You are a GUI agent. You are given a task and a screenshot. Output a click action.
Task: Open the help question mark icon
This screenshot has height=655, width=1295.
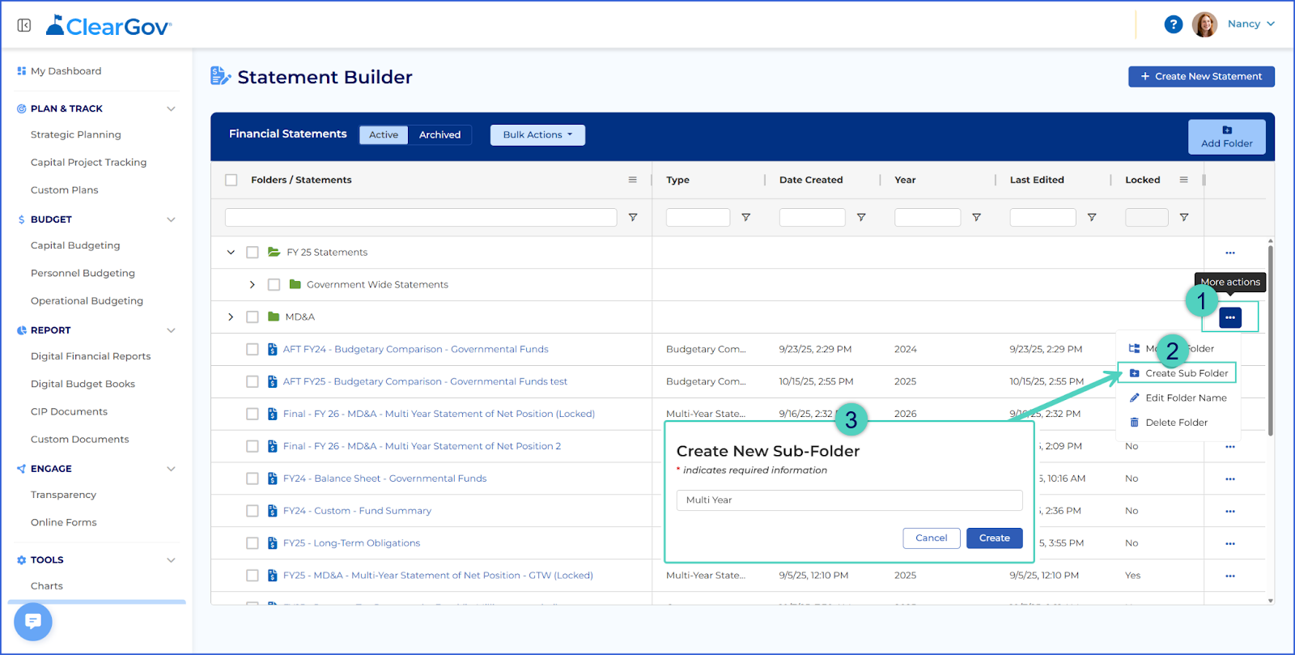click(1174, 24)
